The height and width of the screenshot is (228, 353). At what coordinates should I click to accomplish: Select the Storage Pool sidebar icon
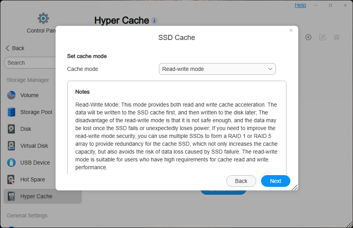(12, 112)
